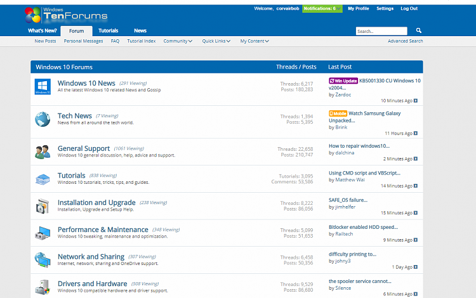
Task: Open the Installation and Upgrade forum title
Action: 96,202
